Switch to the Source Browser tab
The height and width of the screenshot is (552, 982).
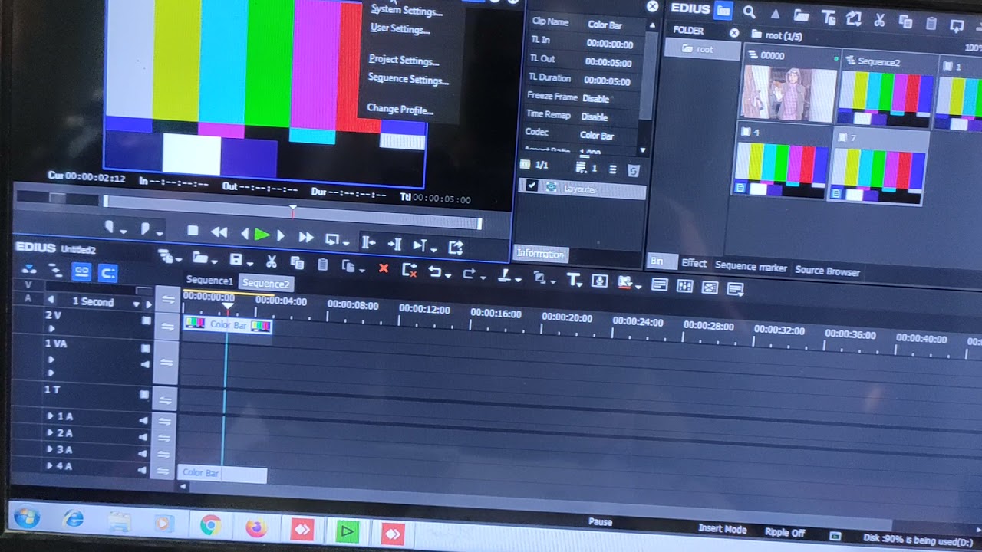[x=827, y=271]
